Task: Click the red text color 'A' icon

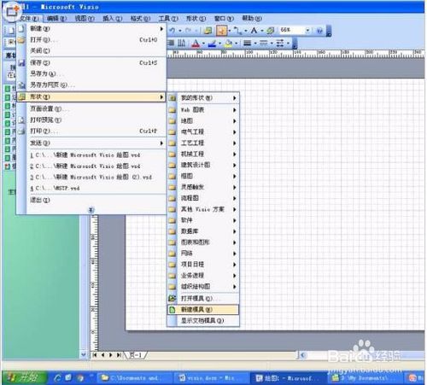Action: click(x=196, y=44)
